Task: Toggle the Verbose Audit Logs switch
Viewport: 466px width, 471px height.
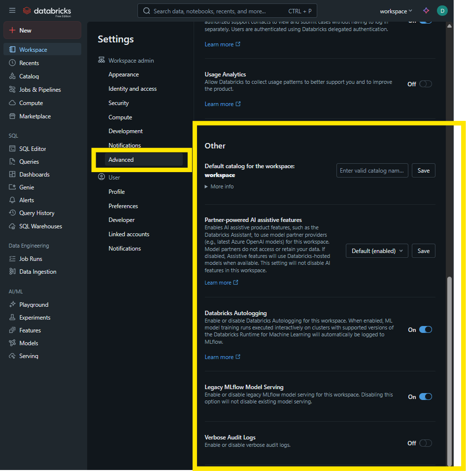Action: 426,443
